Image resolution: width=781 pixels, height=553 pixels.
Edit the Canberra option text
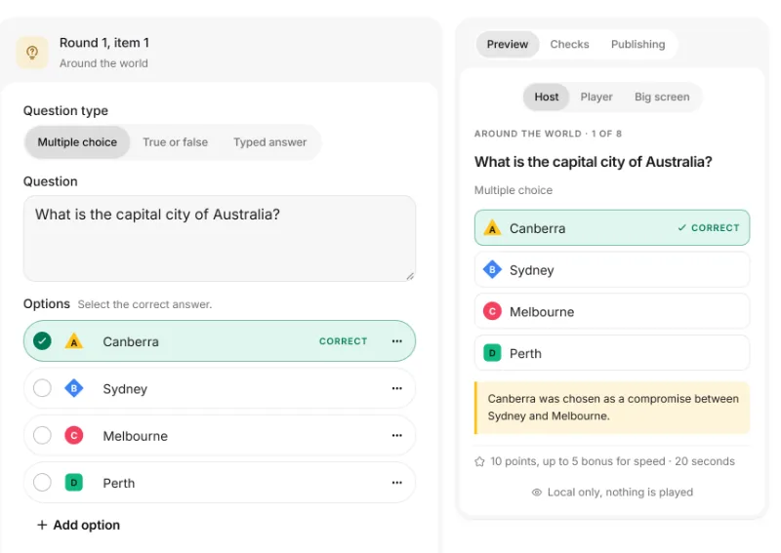click(x=131, y=341)
